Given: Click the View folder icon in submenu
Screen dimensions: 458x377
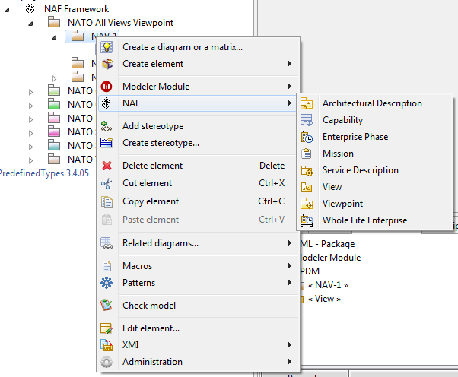Looking at the screenshot, I should (307, 187).
